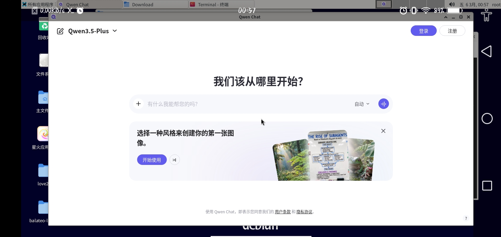Tap the Wi-Fi status icon
Image resolution: width=501 pixels, height=237 pixels.
tap(426, 11)
